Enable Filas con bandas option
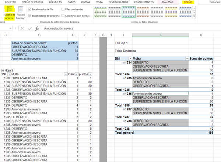This screenshot has width=221, height=162. (x=63, y=10)
